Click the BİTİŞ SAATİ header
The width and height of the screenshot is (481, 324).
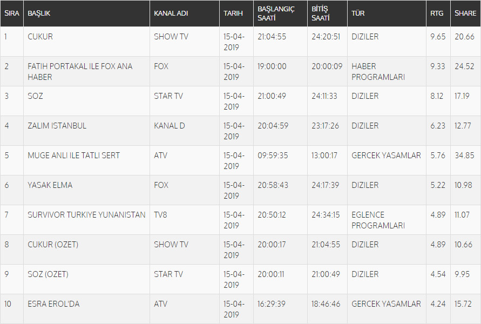(320, 13)
